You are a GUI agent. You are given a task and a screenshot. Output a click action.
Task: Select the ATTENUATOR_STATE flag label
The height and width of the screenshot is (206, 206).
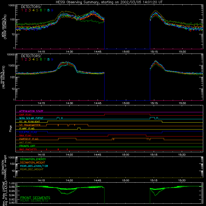31,111
